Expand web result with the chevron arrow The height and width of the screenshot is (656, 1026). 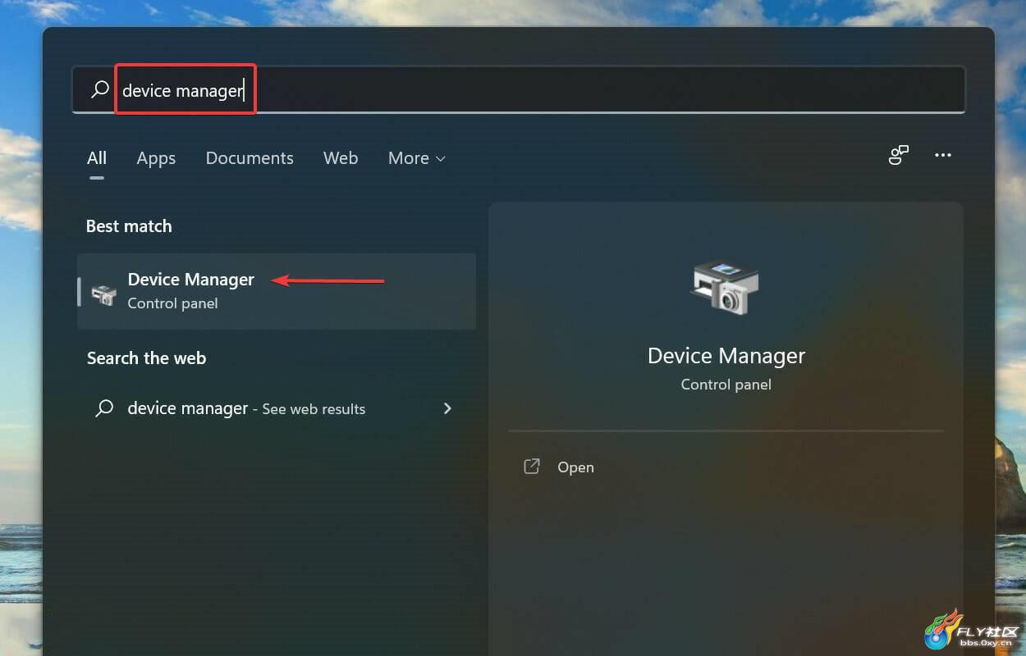(447, 408)
